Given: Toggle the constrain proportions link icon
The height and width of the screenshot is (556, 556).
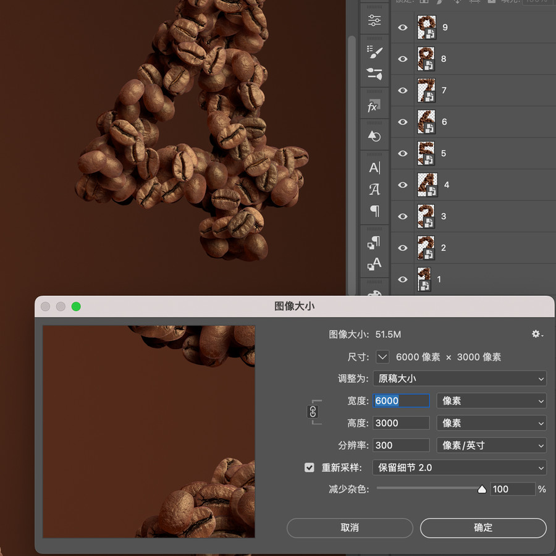Looking at the screenshot, I should [313, 411].
